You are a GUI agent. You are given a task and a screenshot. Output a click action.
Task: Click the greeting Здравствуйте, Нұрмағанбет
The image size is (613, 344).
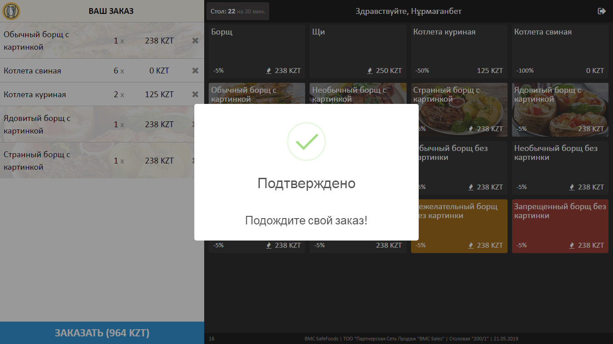click(408, 11)
